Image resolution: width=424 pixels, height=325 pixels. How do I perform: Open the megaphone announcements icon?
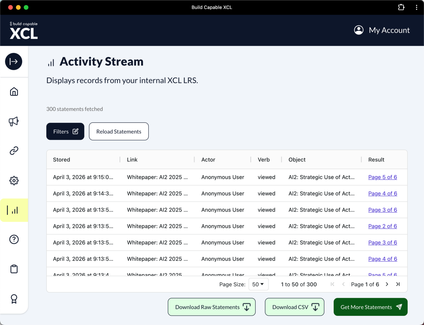tap(14, 121)
